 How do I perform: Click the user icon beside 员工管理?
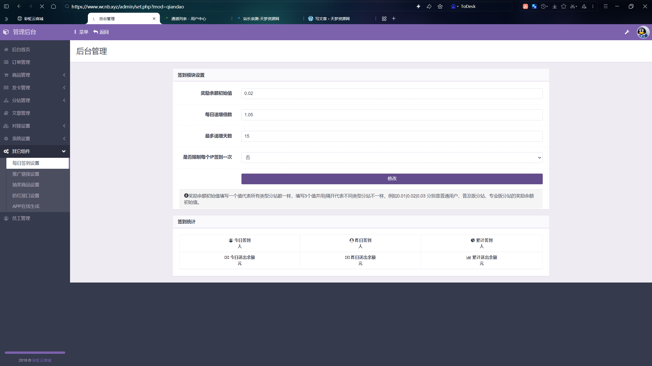click(x=6, y=218)
